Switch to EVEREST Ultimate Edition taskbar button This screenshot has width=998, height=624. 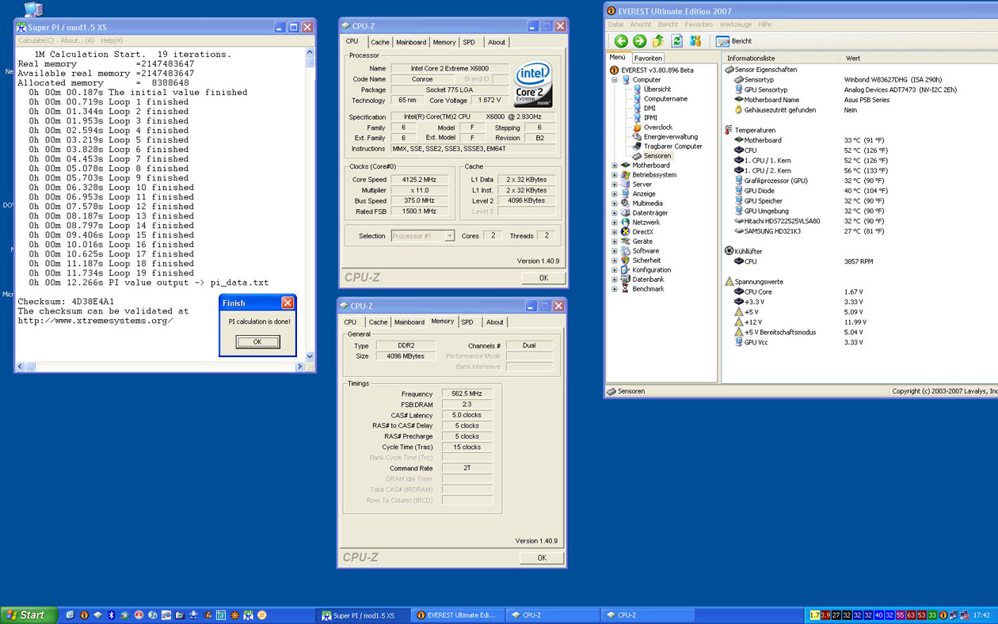point(456,615)
